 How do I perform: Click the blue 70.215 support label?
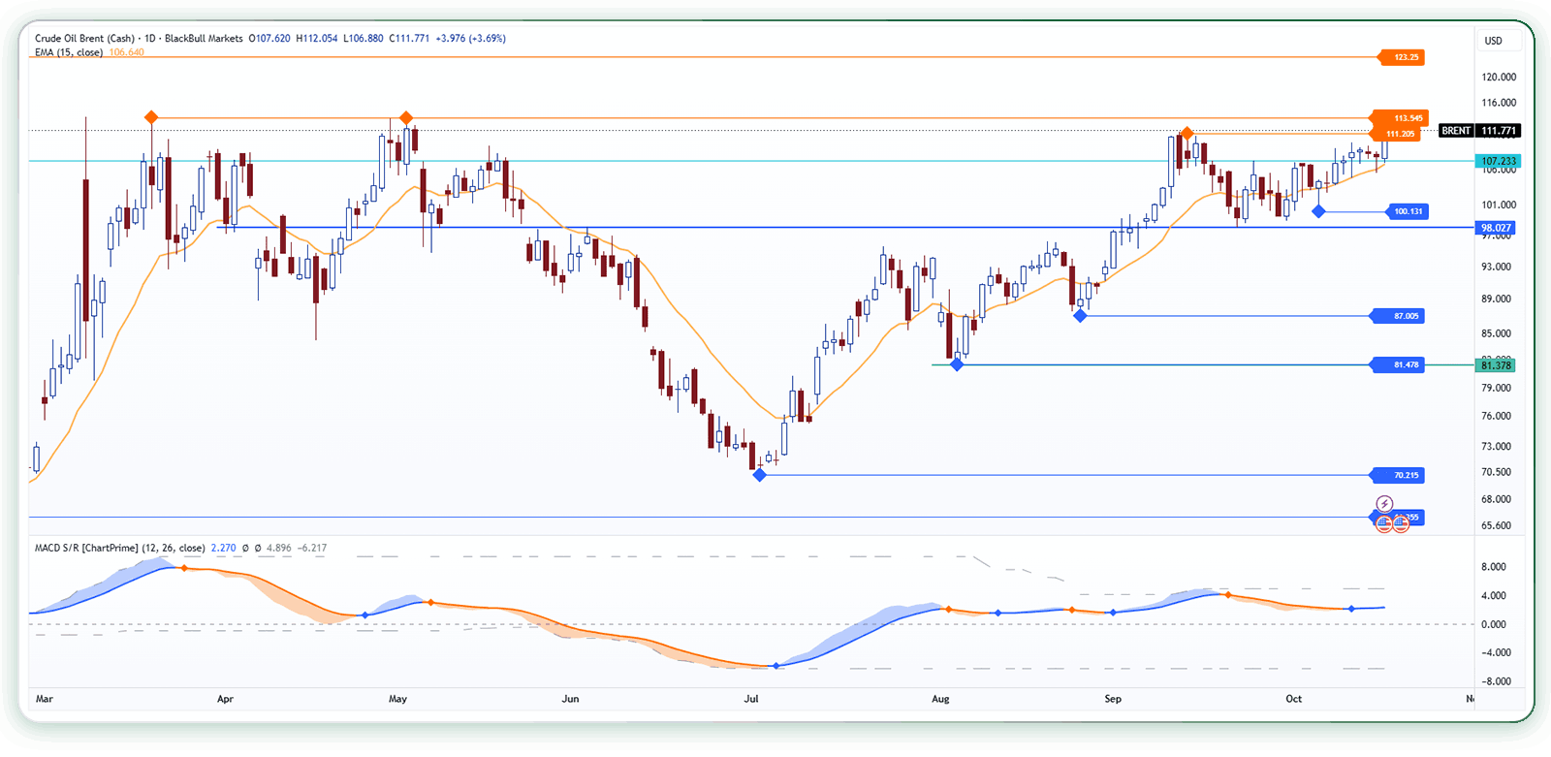[1400, 475]
